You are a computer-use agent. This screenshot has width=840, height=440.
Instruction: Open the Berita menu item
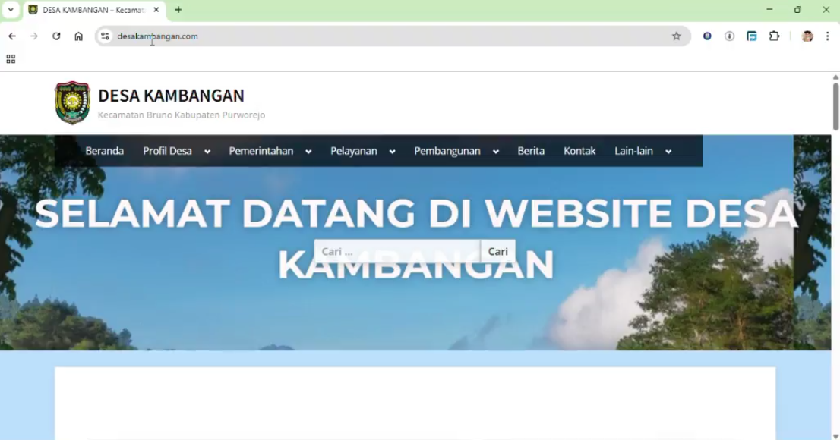pos(531,151)
